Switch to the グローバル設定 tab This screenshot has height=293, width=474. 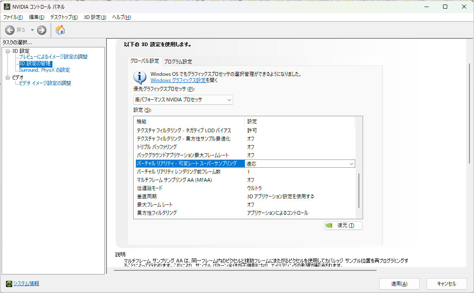(x=144, y=61)
